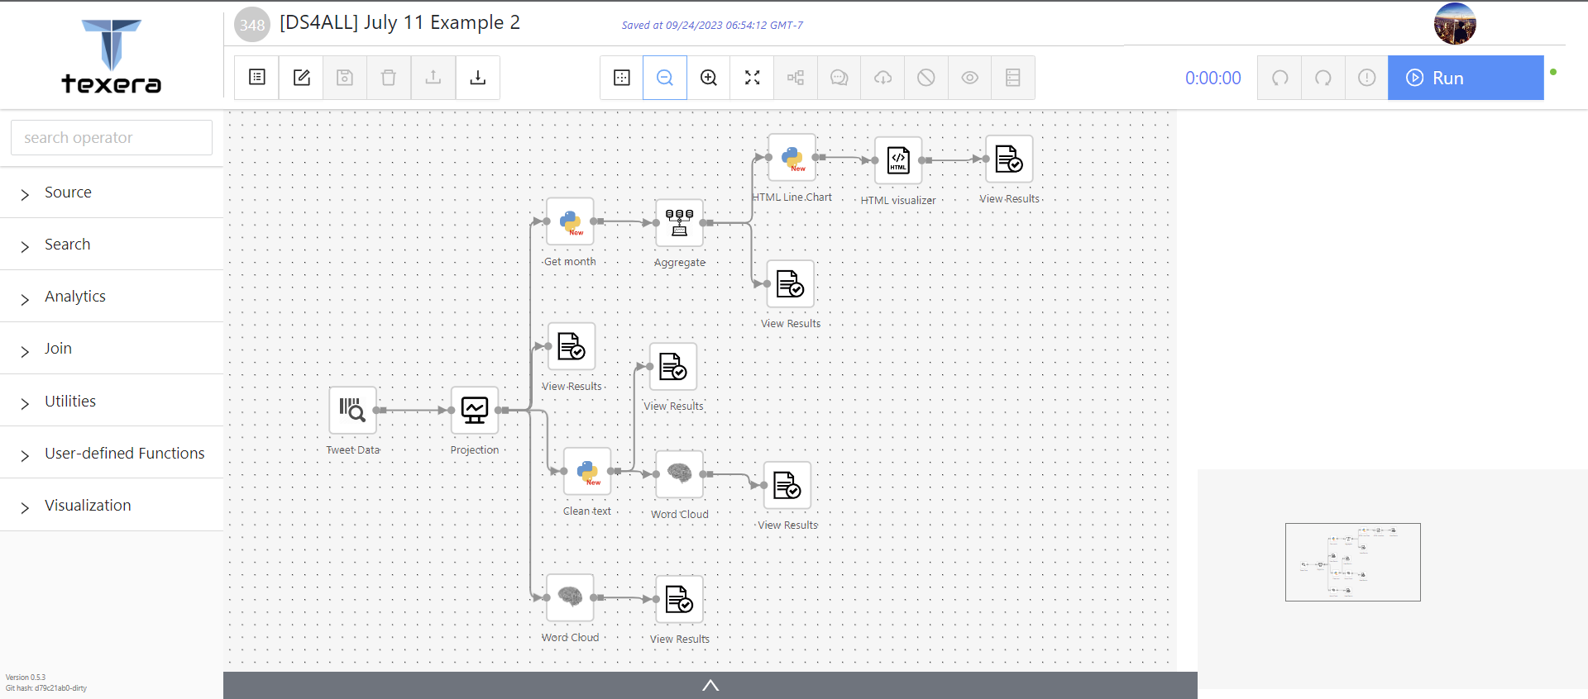Image resolution: width=1588 pixels, height=699 pixels.
Task: Expand the Visualization operator category
Action: [112, 505]
